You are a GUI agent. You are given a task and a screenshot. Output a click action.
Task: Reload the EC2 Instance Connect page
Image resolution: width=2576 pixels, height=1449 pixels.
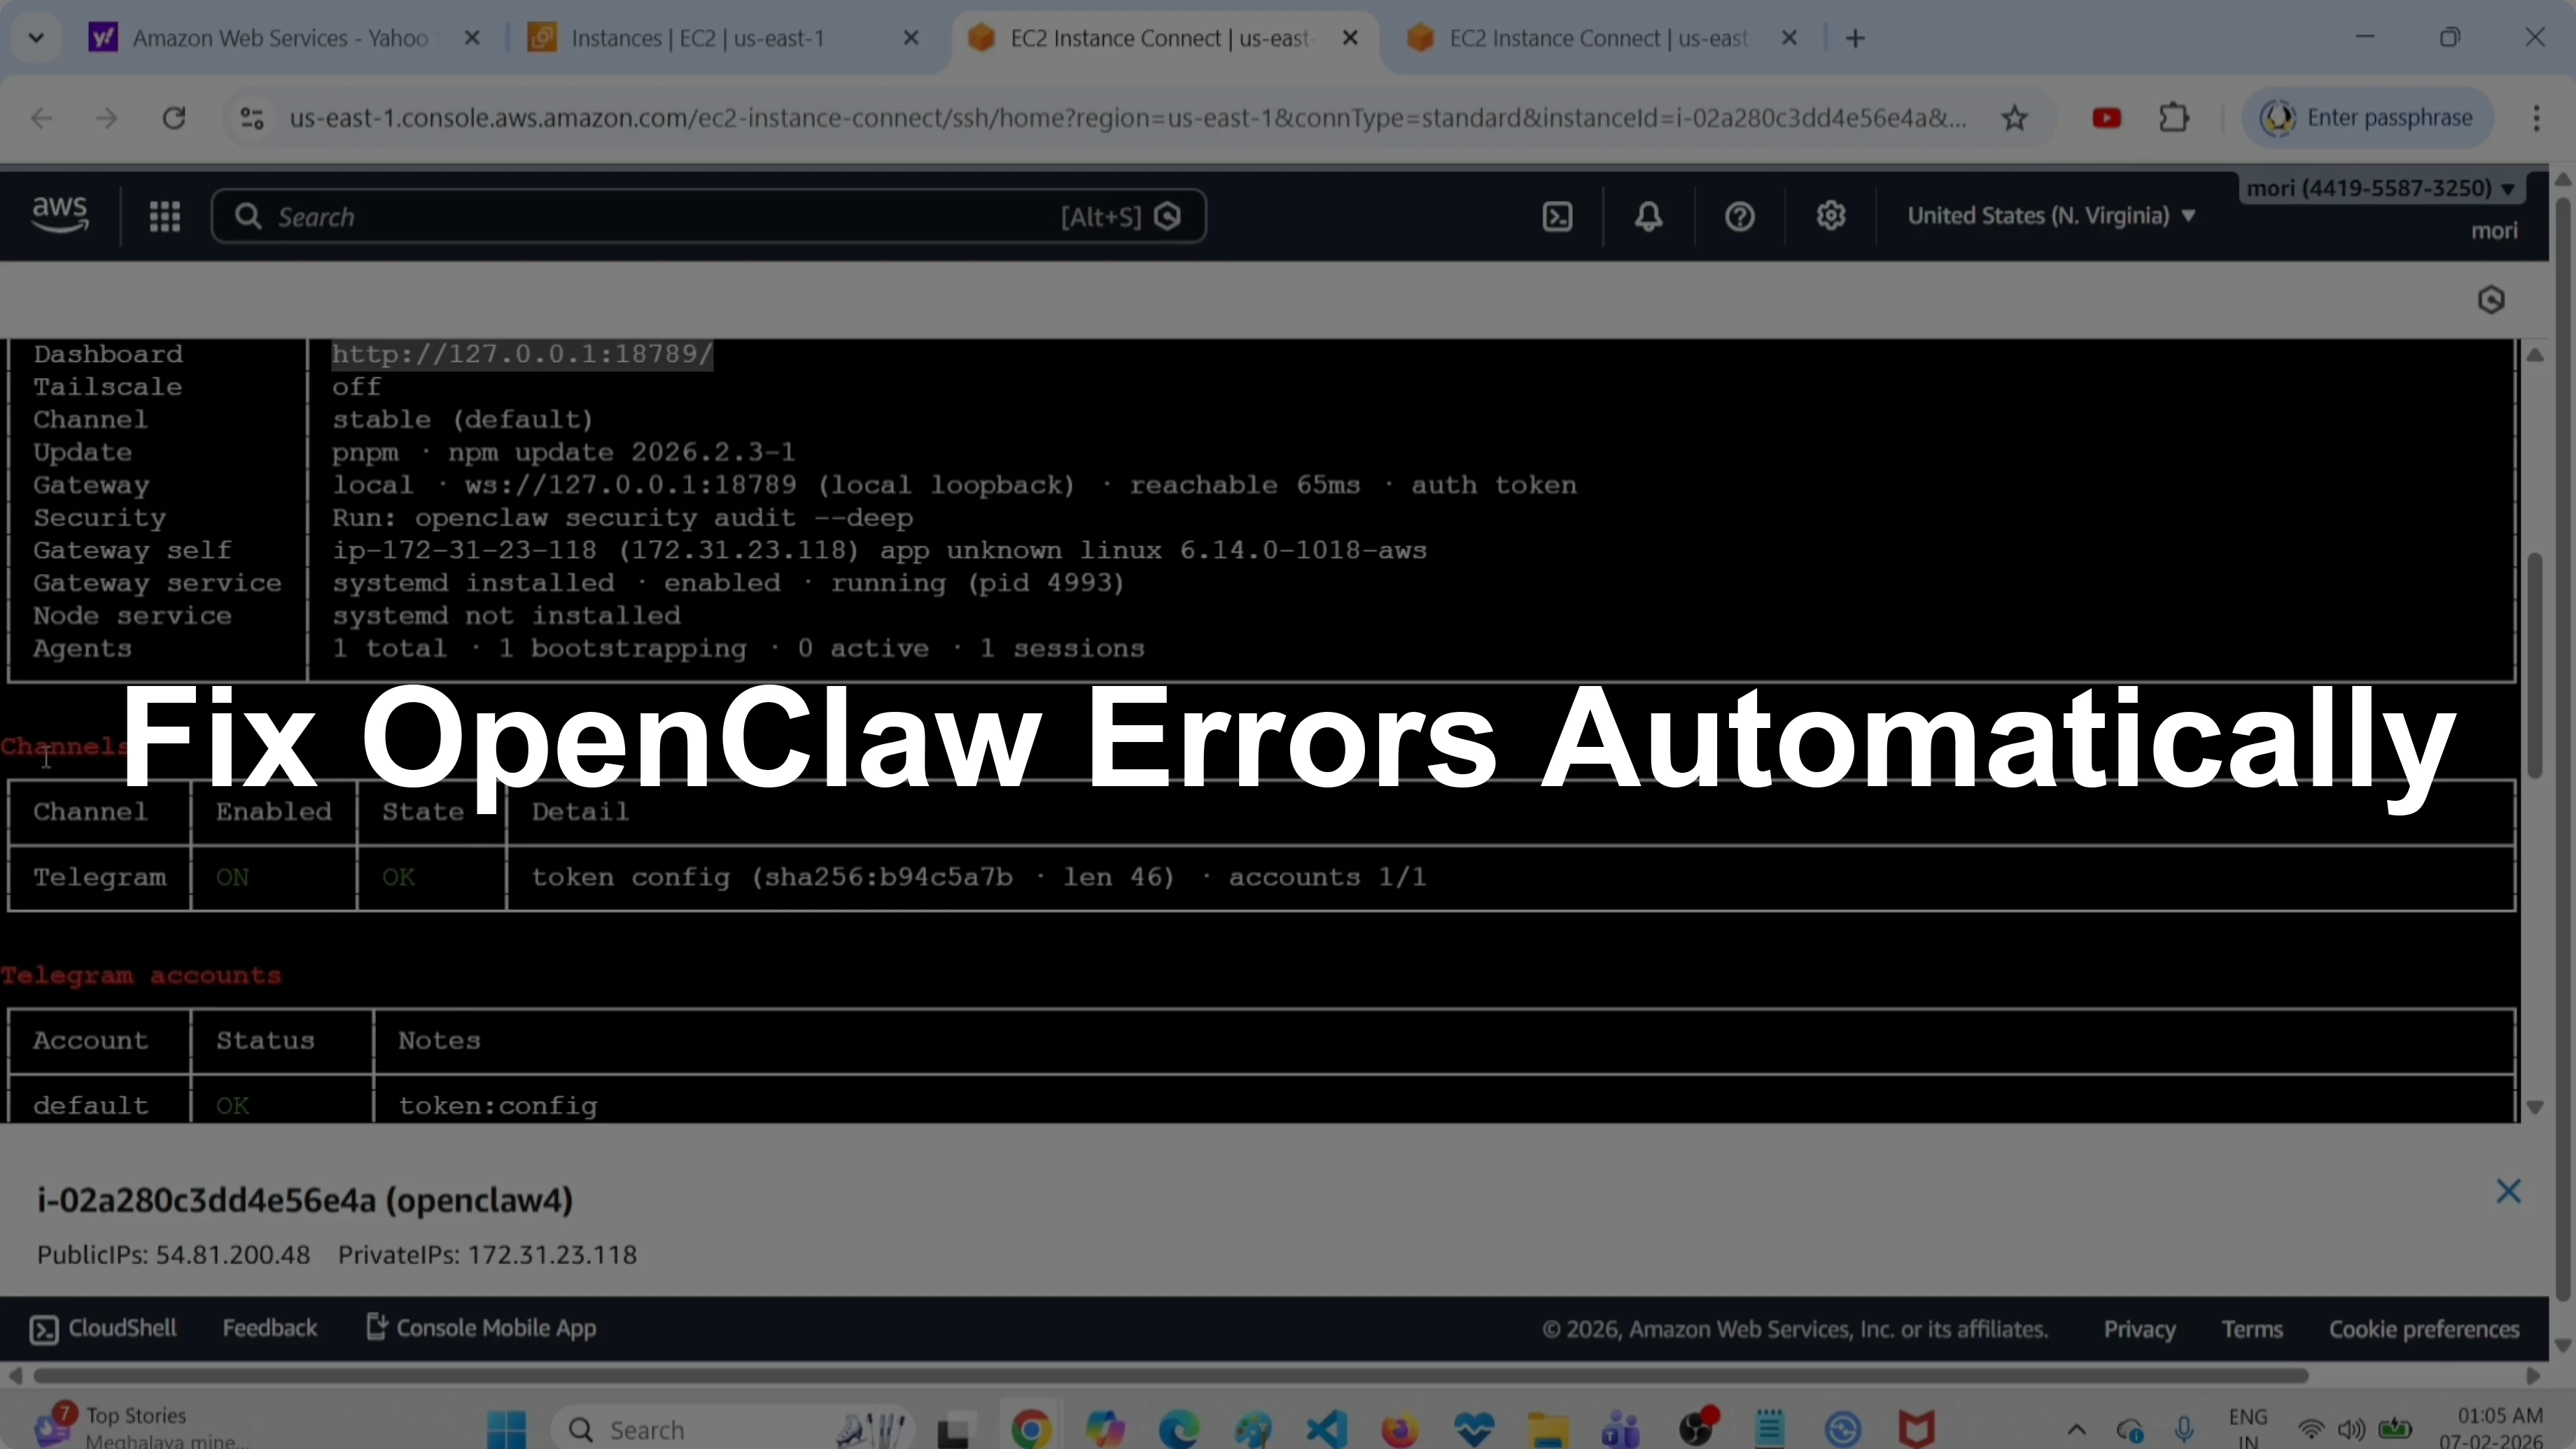tap(174, 117)
